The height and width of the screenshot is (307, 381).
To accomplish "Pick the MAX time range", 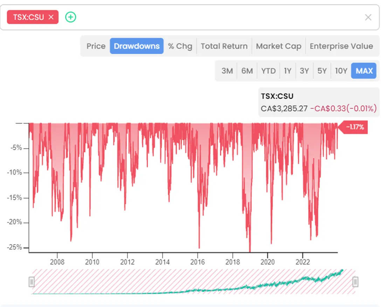I will (x=364, y=71).
